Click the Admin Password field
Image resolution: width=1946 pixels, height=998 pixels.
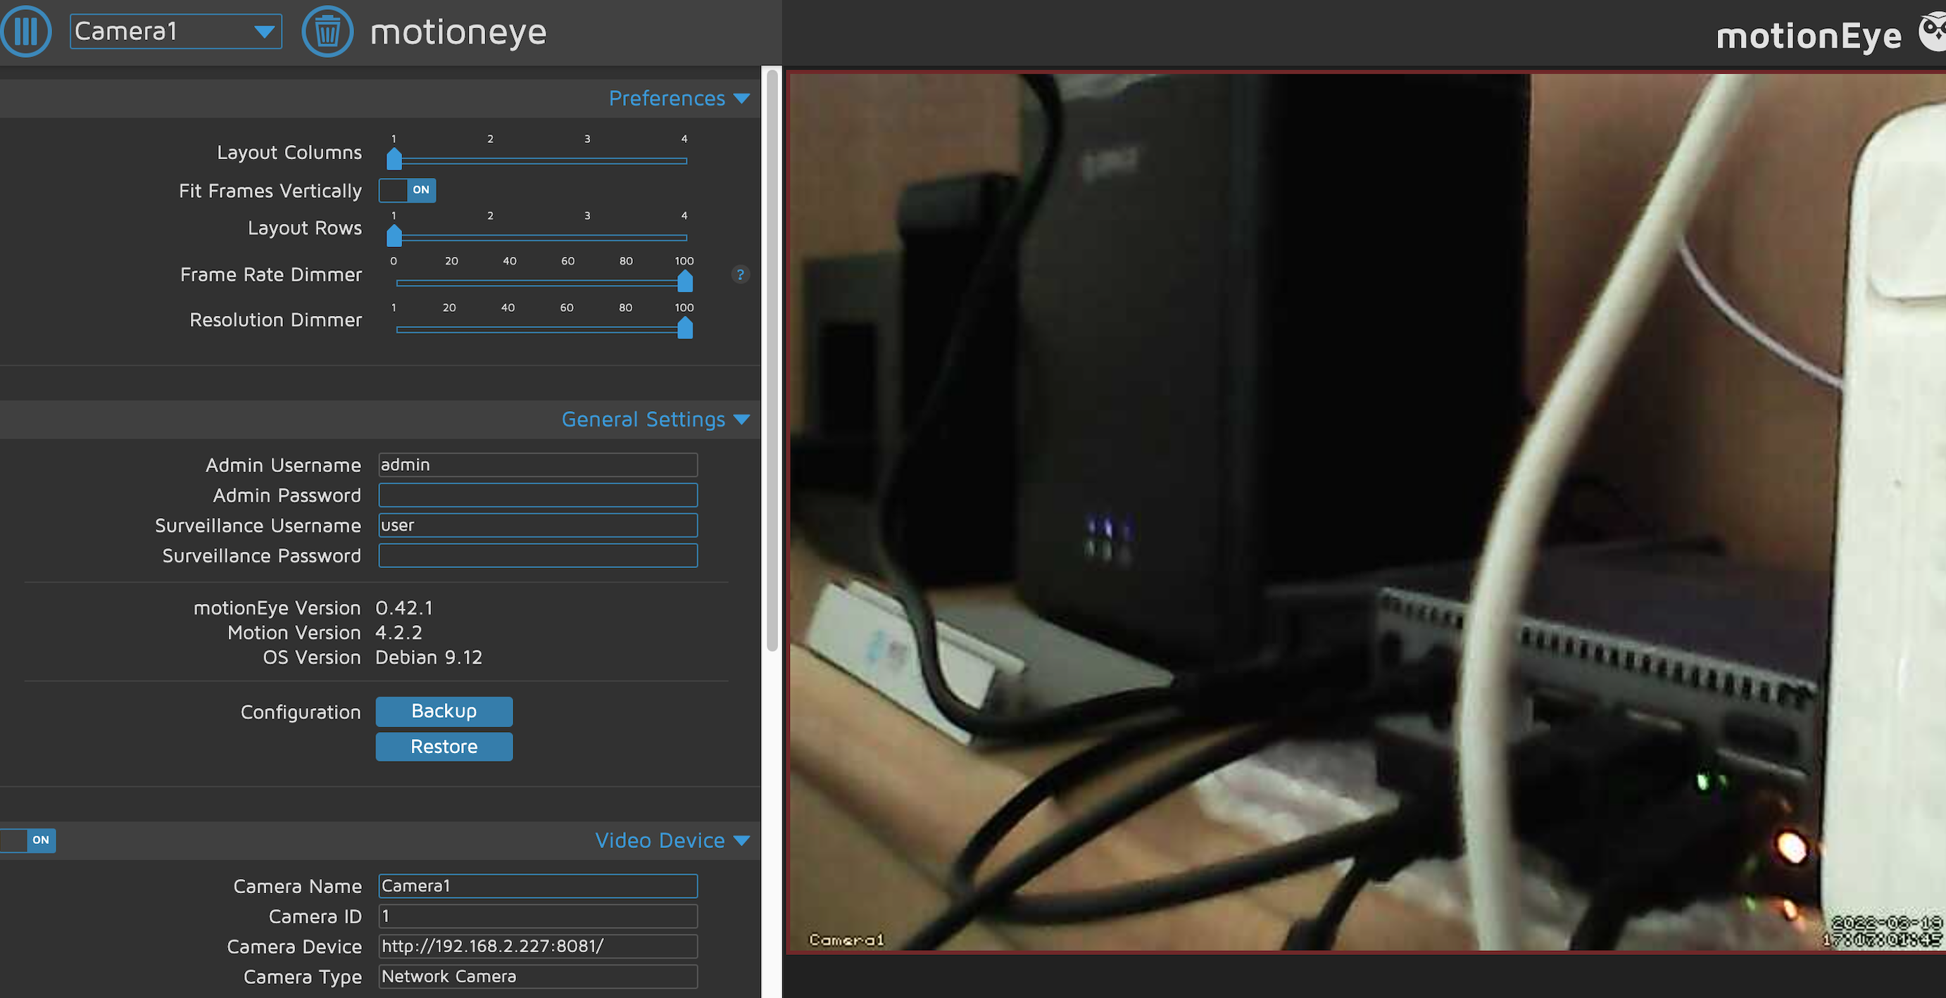[537, 495]
